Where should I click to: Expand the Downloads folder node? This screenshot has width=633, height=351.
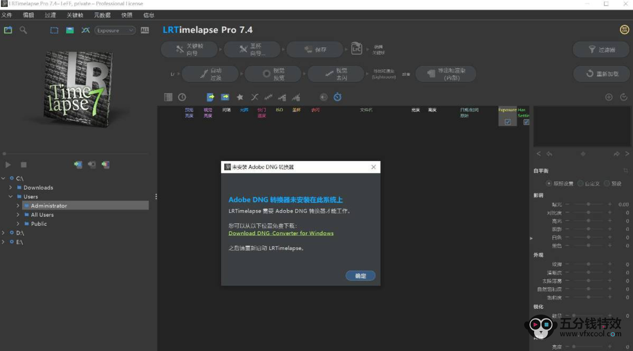pyautogui.click(x=11, y=188)
